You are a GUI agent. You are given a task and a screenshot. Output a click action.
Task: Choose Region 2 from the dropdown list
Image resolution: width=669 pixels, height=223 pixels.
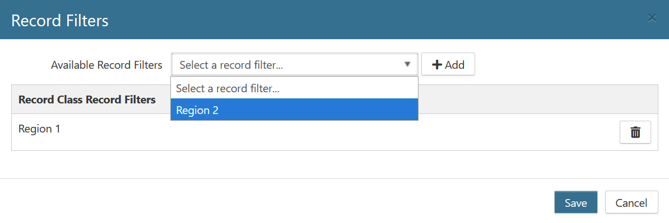coord(294,110)
